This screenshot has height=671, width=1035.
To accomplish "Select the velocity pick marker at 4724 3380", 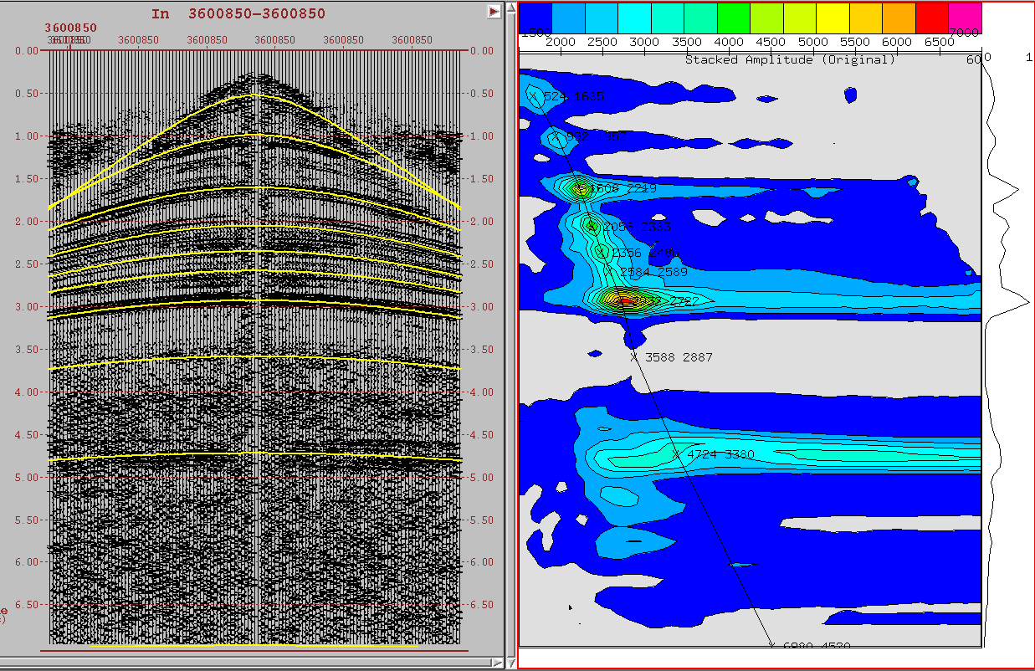I will 676,454.
